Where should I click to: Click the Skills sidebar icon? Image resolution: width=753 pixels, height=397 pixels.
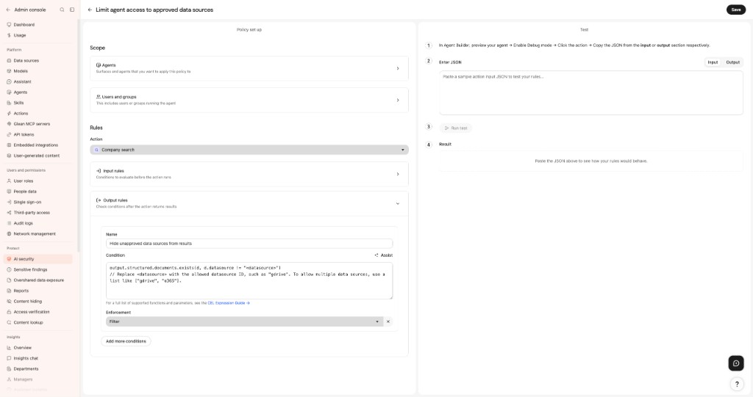click(x=9, y=103)
